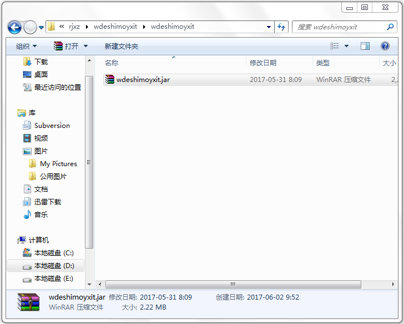Click the 音乐 note icon

[27, 214]
